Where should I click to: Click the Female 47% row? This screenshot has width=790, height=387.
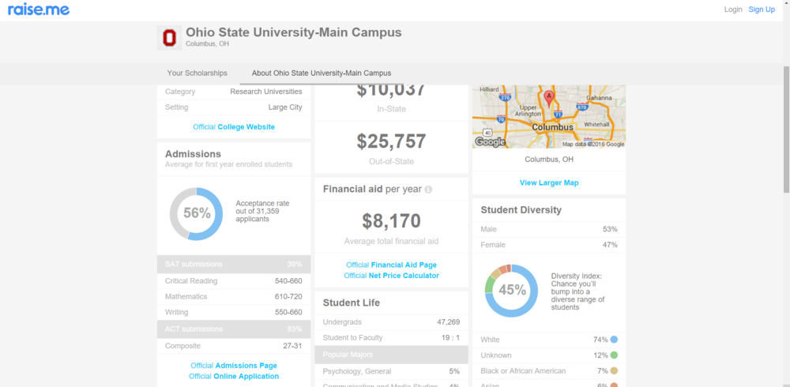tap(549, 245)
